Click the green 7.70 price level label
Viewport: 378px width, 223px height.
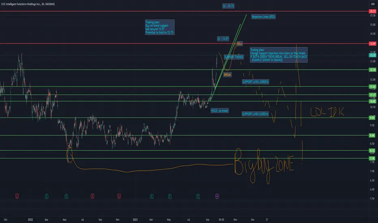pyautogui.click(x=373, y=159)
